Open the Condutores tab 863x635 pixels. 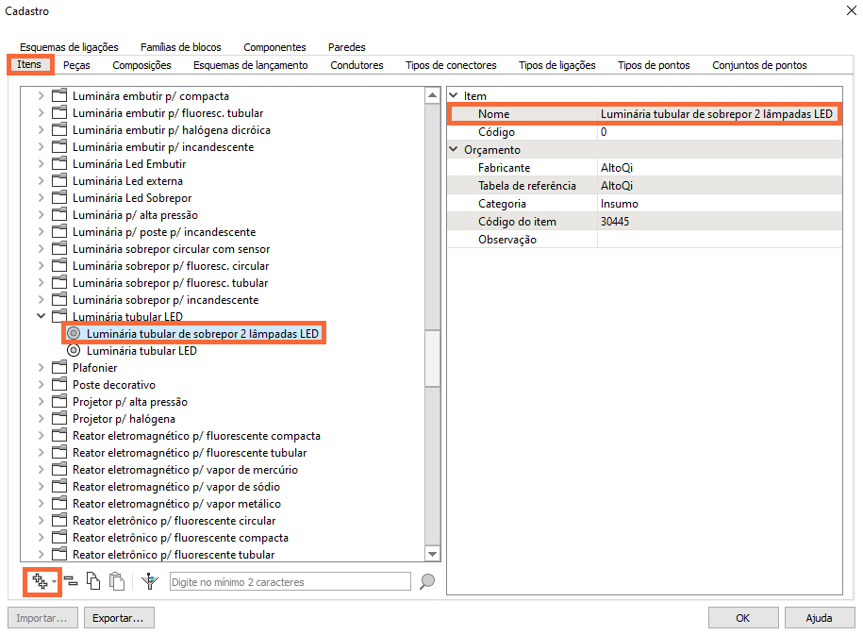click(357, 65)
